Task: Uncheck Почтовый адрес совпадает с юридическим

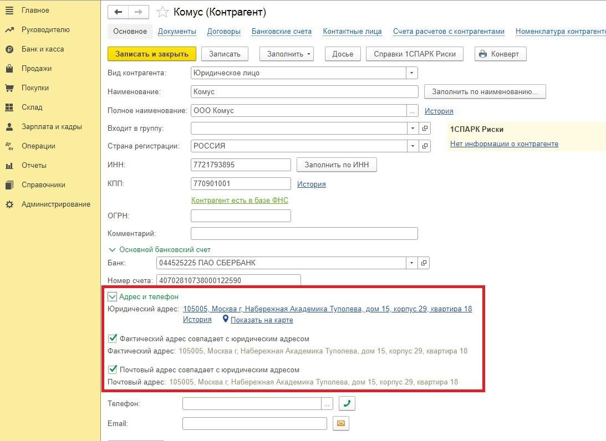Action: click(113, 370)
